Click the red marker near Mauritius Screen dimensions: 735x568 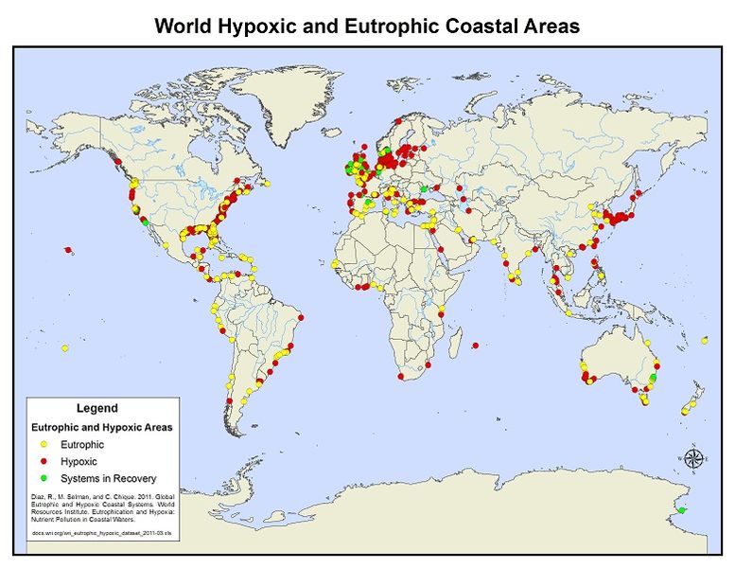click(x=475, y=346)
